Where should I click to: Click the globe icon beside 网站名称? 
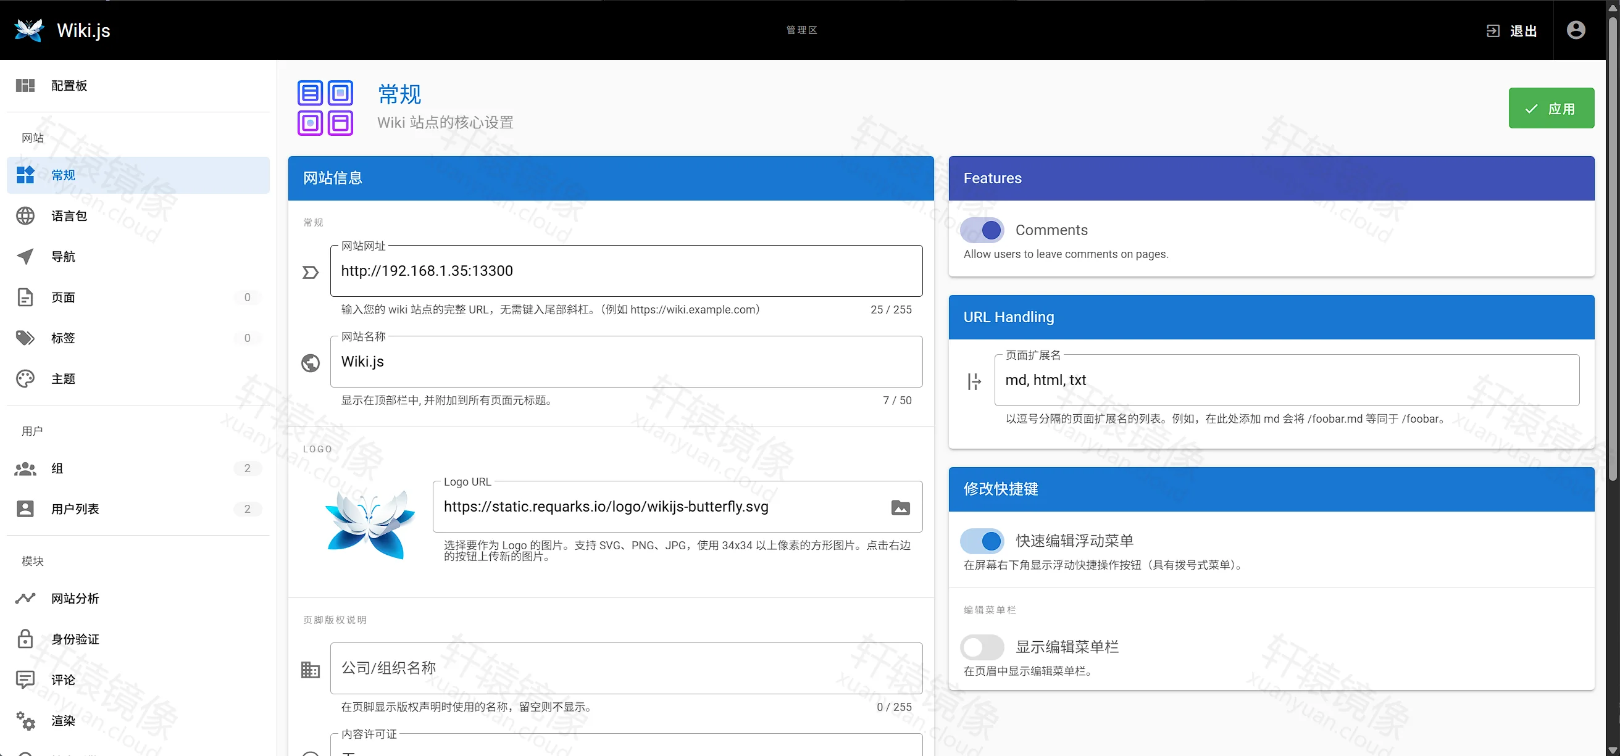[310, 363]
